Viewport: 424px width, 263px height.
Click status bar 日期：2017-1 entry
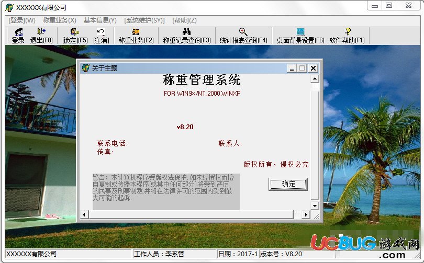[x=238, y=254]
